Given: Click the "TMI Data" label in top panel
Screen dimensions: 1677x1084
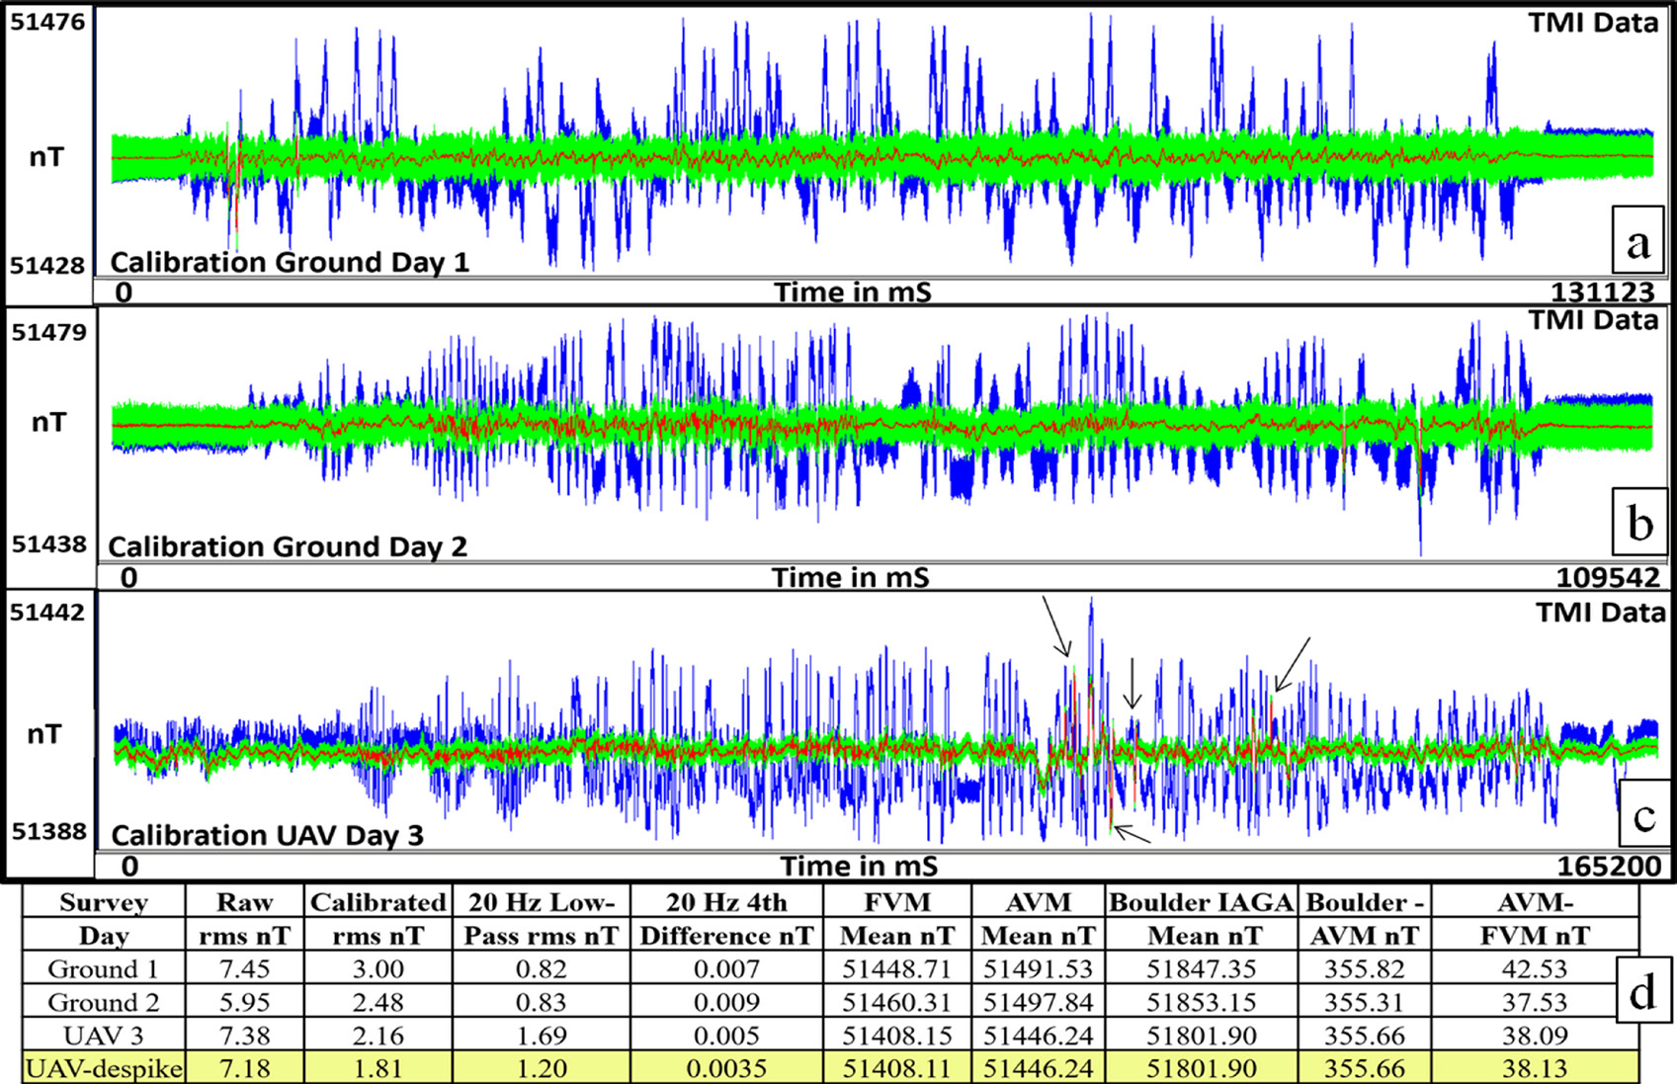Looking at the screenshot, I should tap(1592, 22).
